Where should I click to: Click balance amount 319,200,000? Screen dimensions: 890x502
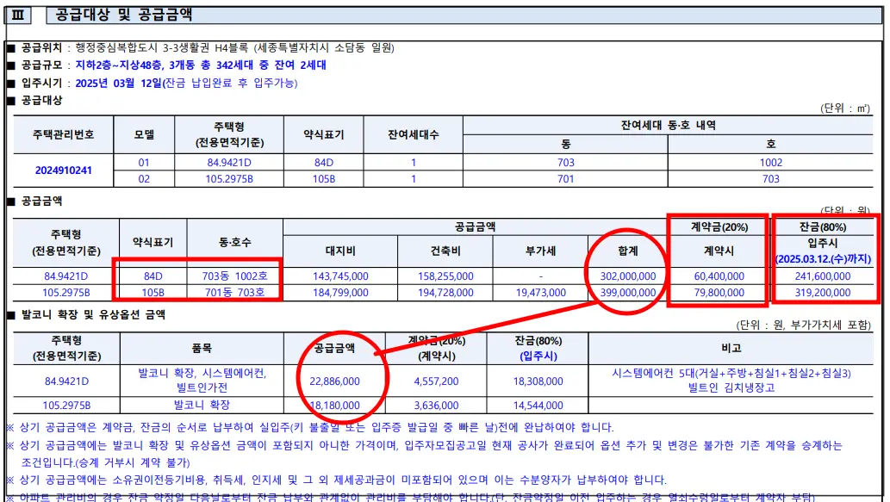825,294
